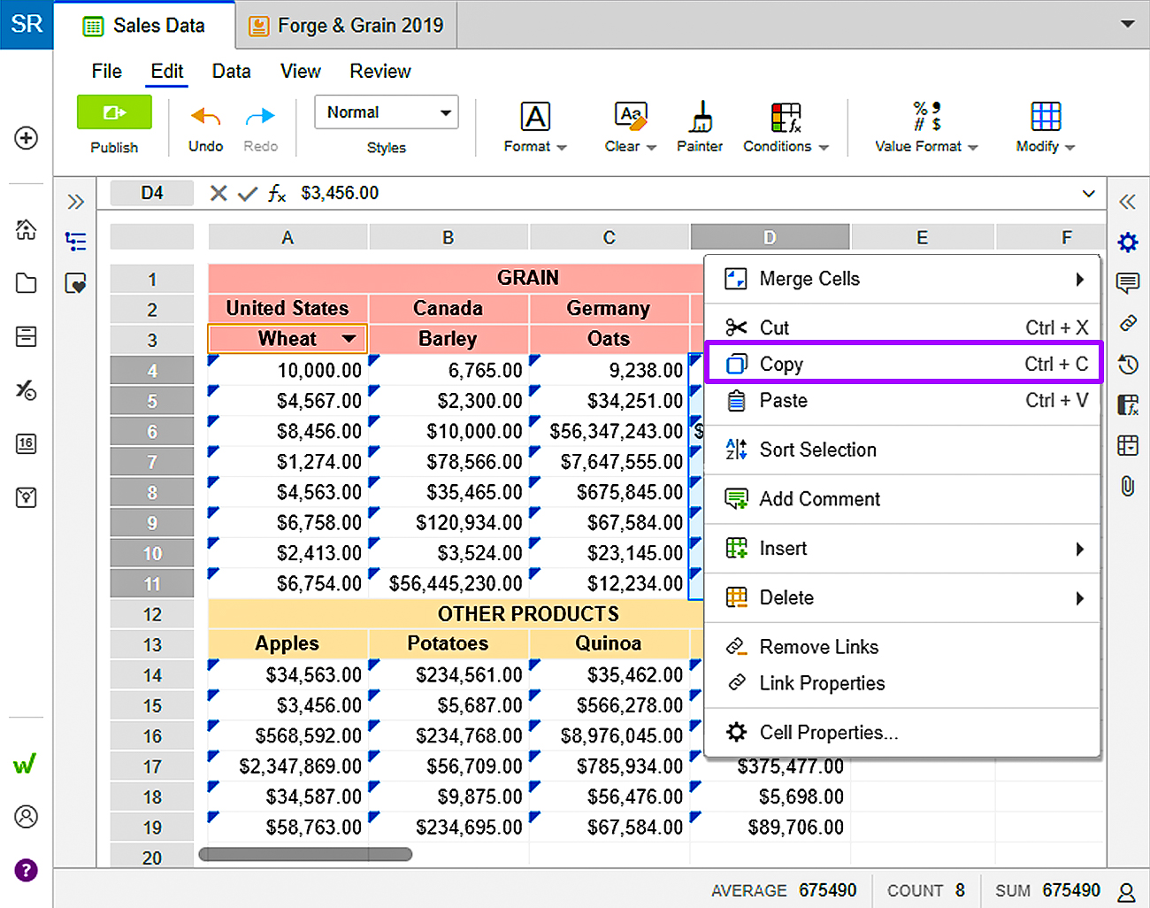Click the Painter brush icon
Image resolution: width=1150 pixels, height=908 pixels.
point(699,118)
